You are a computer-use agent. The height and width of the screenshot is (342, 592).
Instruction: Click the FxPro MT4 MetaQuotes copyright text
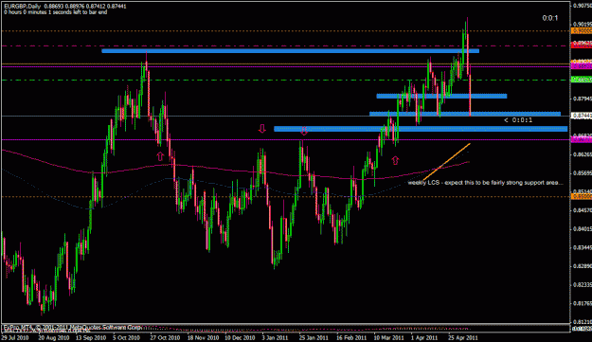tap(72, 327)
